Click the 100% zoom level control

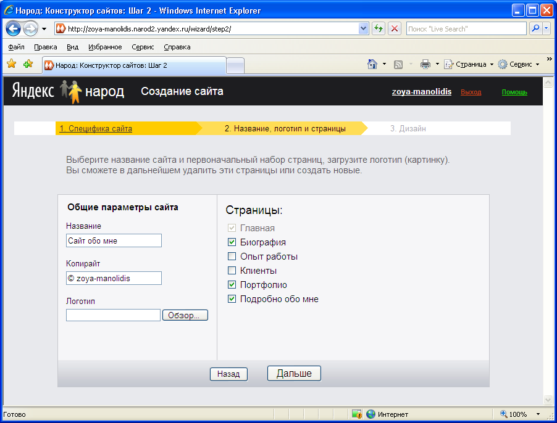coord(513,414)
